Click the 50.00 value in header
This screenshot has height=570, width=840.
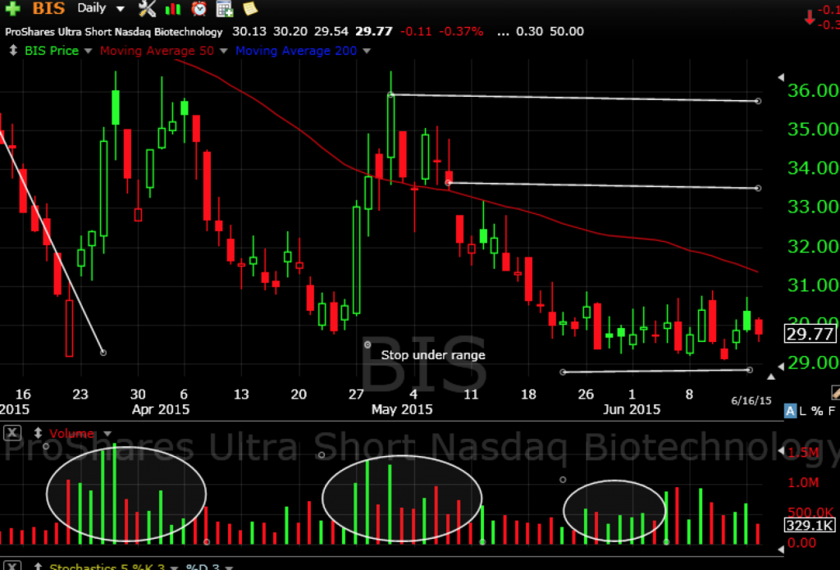[566, 31]
